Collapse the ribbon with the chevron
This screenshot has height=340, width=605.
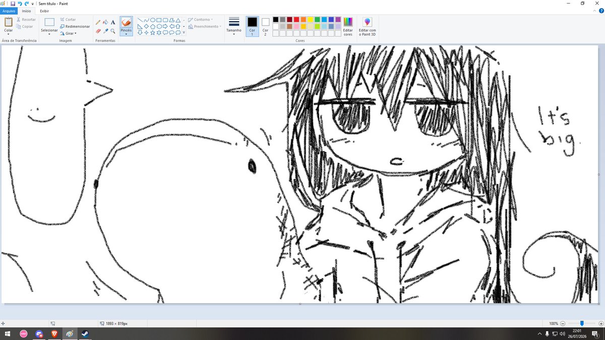595,11
